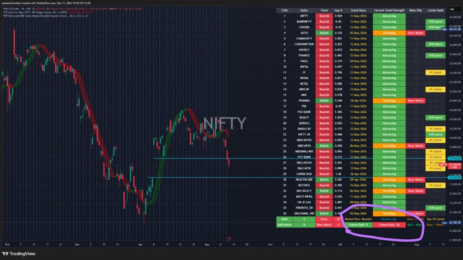The width and height of the screenshot is (463, 260).
Task: Click the 0.875 gap value for ENERGY
Action: pos(338,50)
